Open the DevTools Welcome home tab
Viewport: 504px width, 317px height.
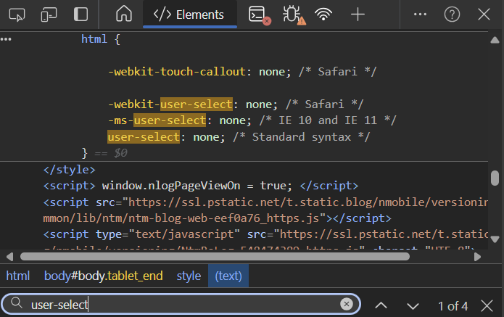click(124, 15)
